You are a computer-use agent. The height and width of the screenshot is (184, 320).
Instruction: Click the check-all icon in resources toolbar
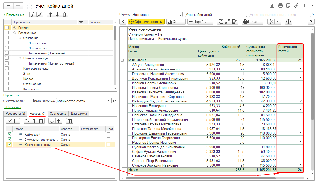[x=9, y=121]
